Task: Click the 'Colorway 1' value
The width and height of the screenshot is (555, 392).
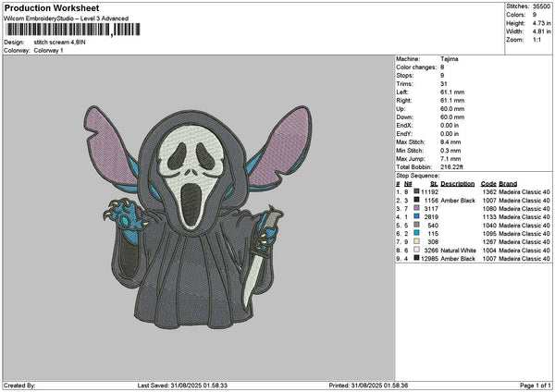Action: tap(48, 51)
